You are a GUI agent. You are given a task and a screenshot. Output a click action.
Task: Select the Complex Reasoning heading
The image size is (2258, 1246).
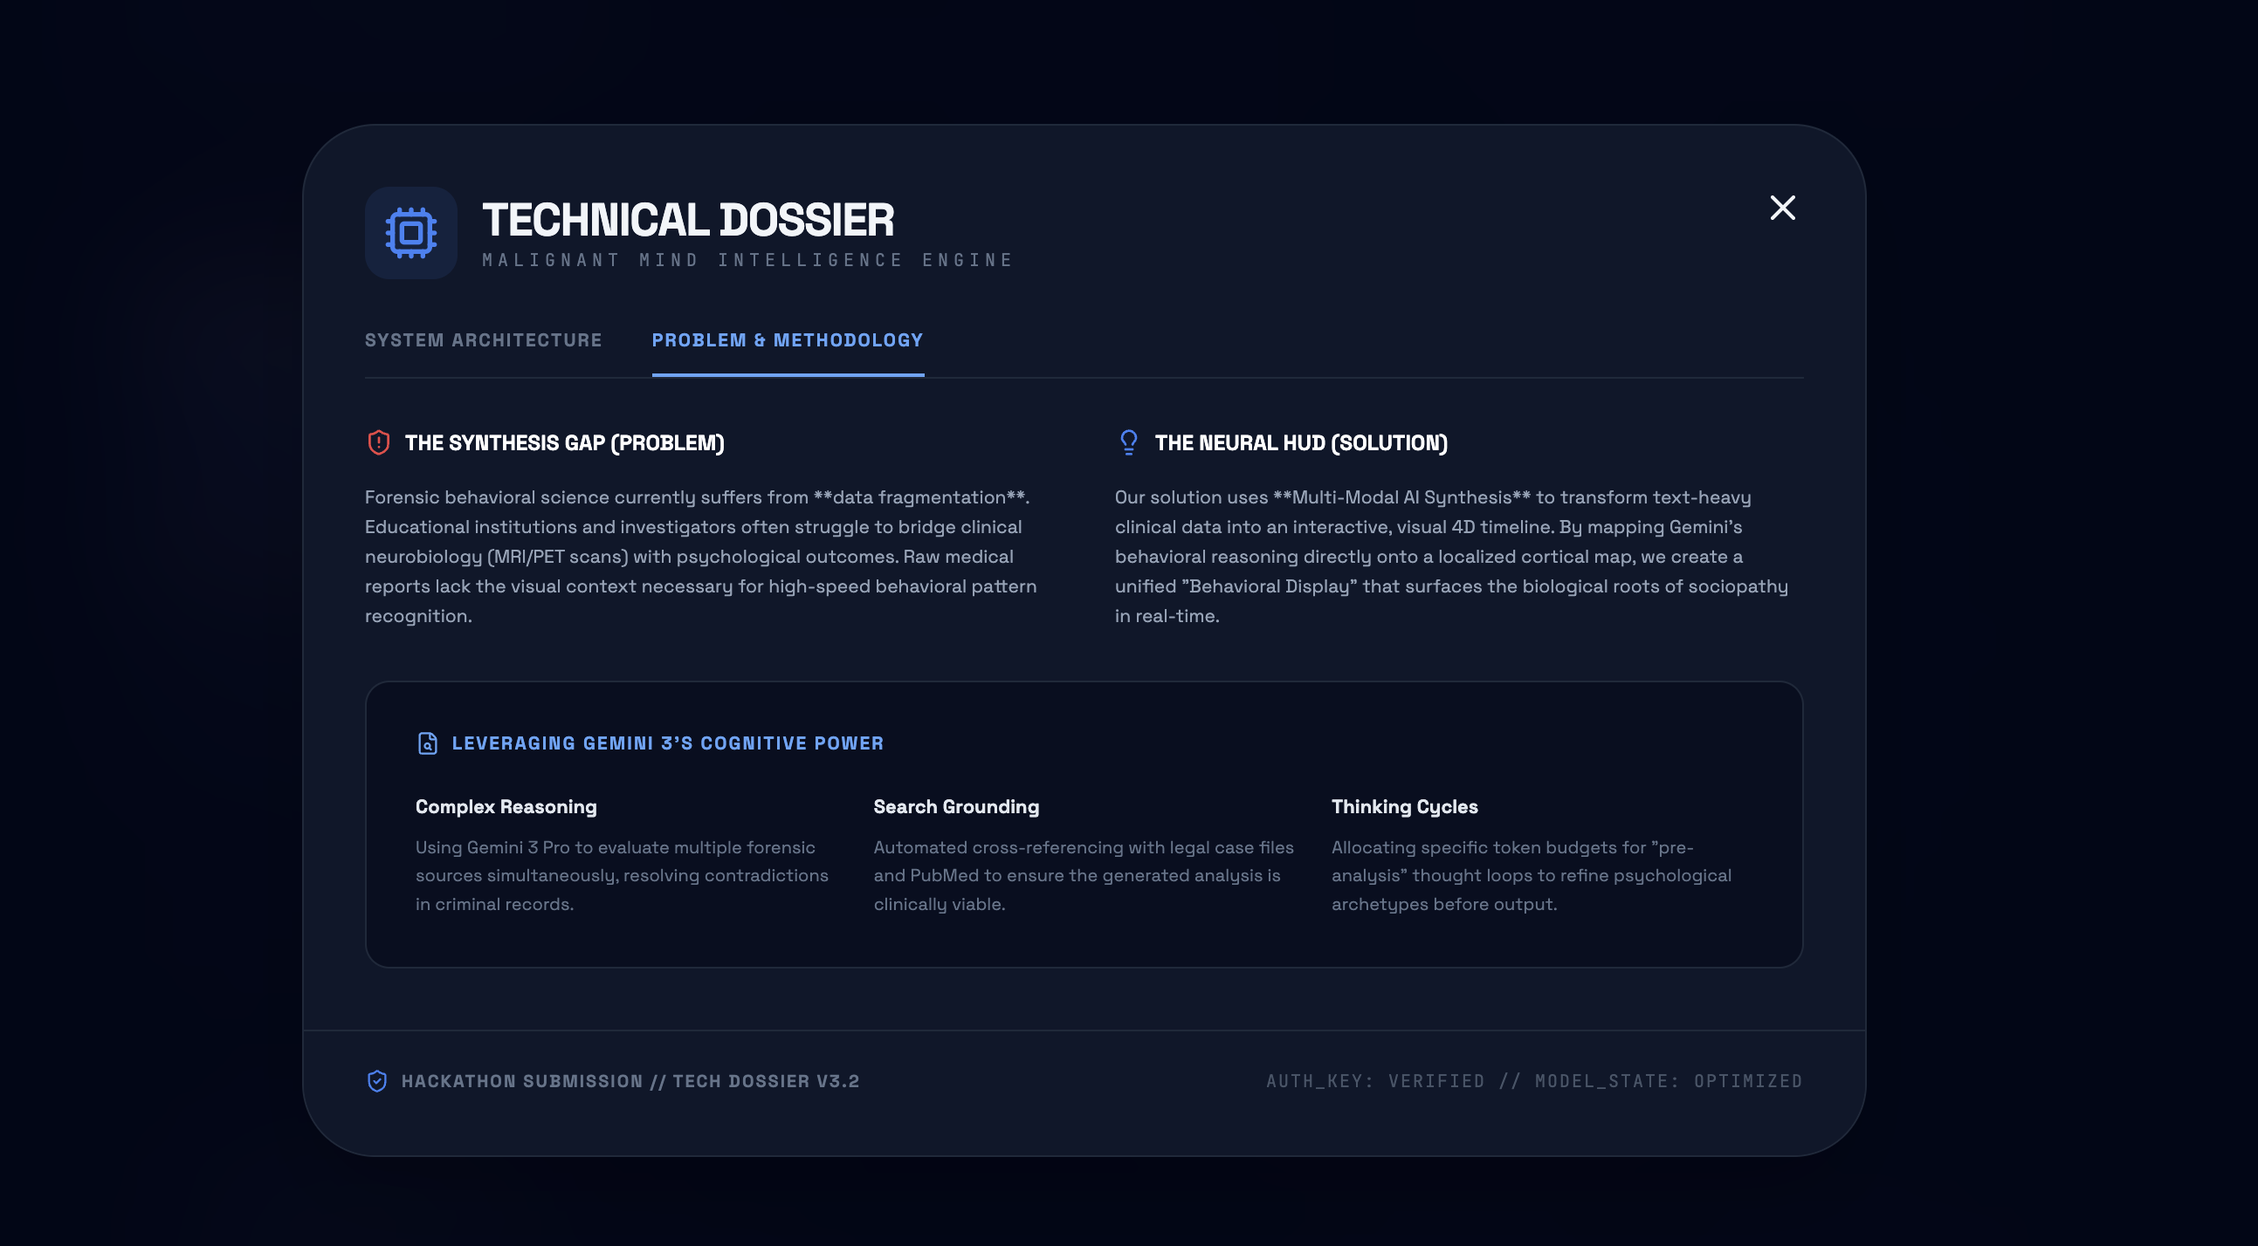click(506, 806)
